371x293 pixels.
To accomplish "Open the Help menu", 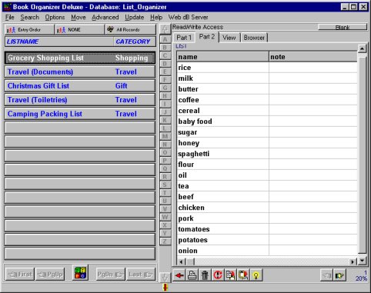I will tap(156, 18).
